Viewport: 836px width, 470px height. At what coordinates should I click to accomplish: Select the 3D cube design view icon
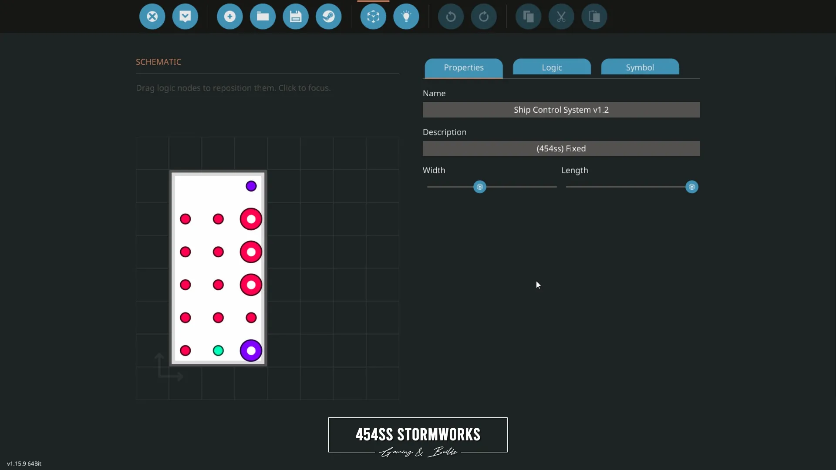(x=373, y=17)
